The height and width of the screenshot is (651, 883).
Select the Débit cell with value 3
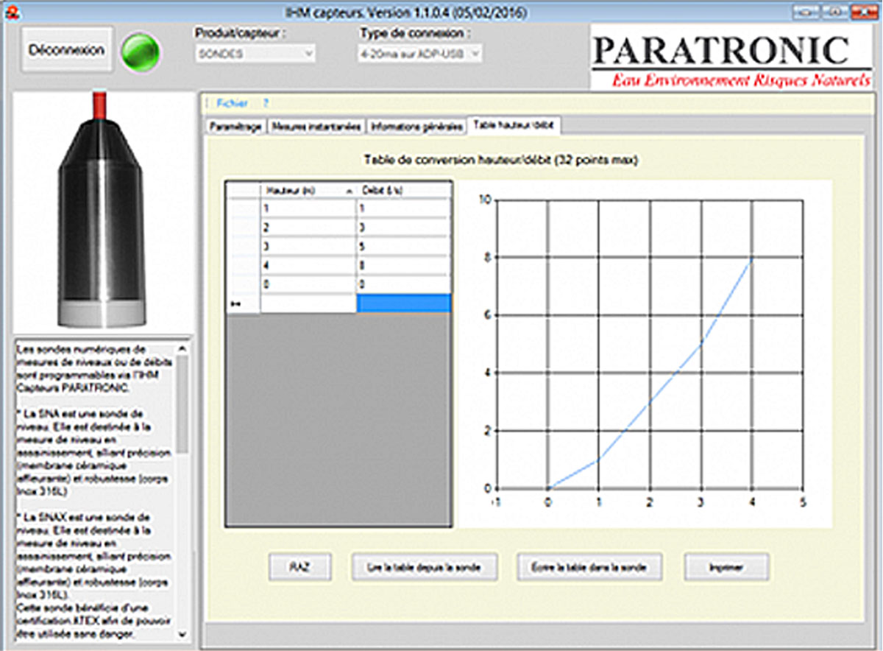click(403, 227)
